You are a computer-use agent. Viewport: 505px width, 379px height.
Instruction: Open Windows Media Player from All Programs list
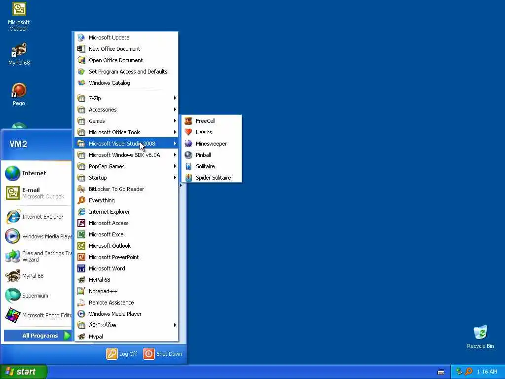coord(126,314)
